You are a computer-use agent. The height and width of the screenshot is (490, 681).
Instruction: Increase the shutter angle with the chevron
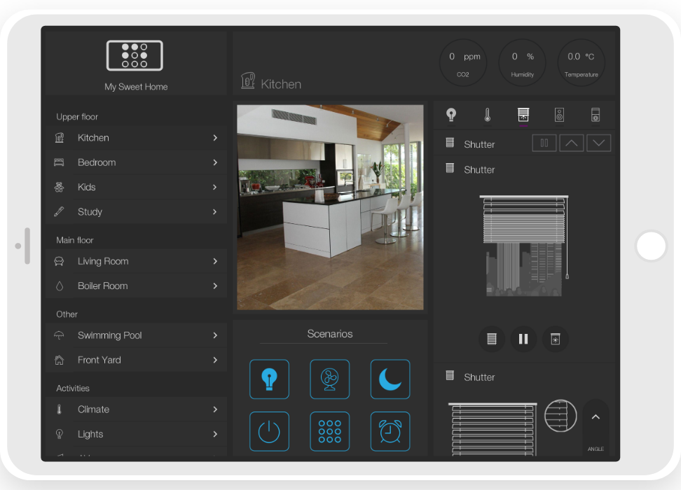tap(596, 417)
